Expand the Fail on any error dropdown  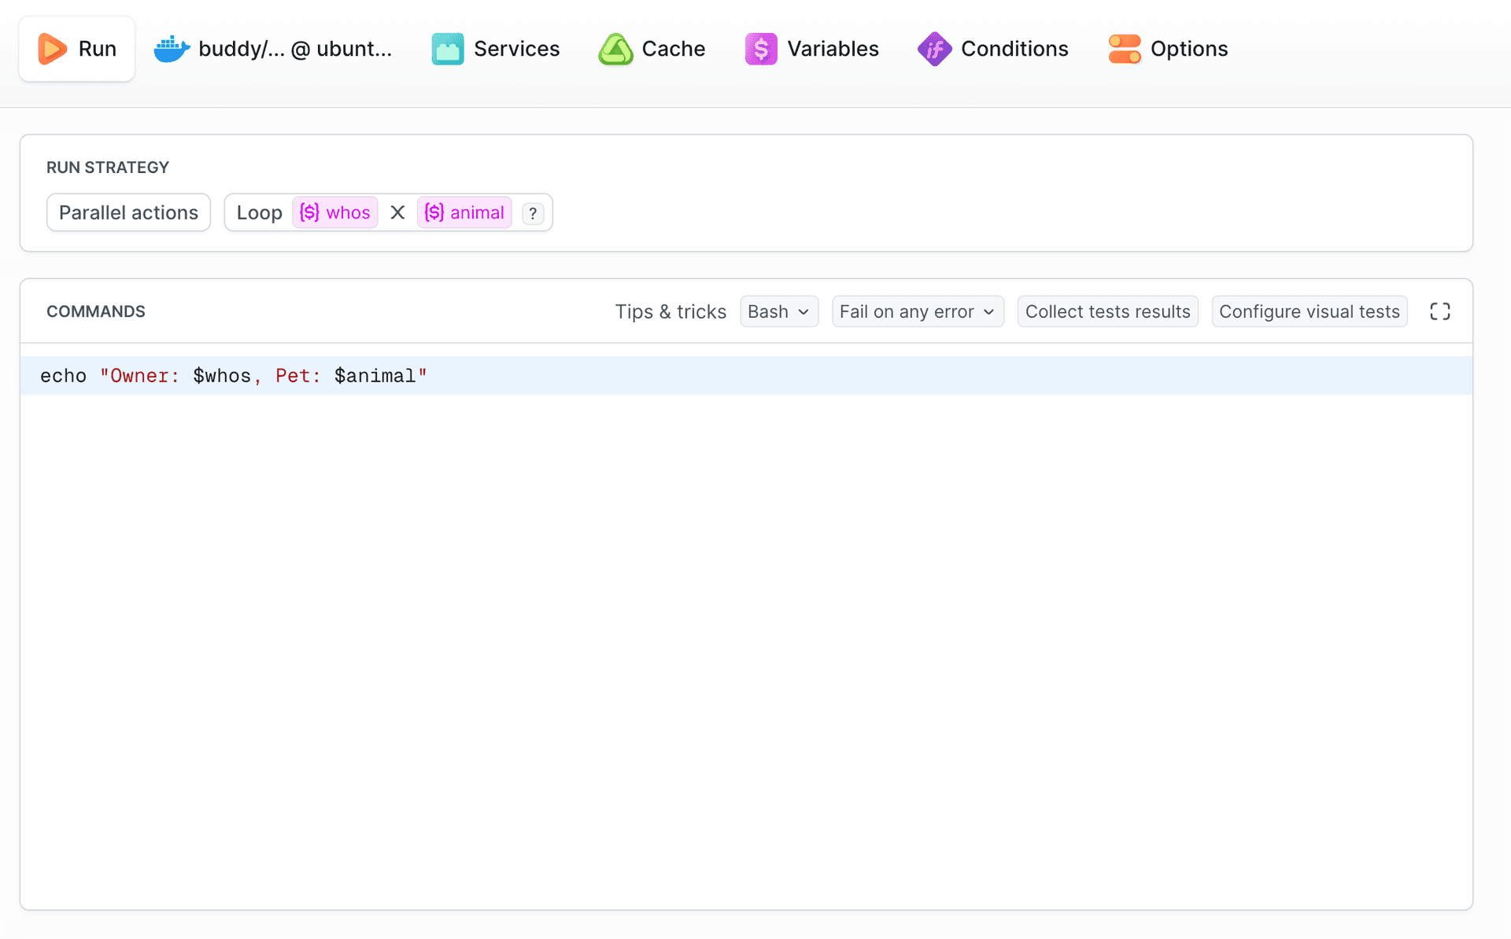tap(917, 311)
